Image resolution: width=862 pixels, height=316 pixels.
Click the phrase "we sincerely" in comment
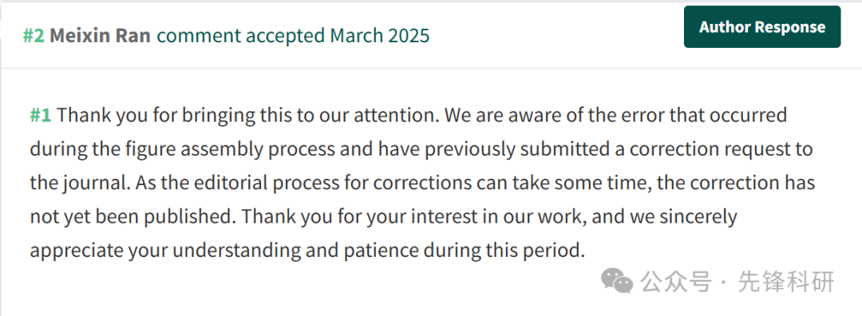click(x=685, y=217)
